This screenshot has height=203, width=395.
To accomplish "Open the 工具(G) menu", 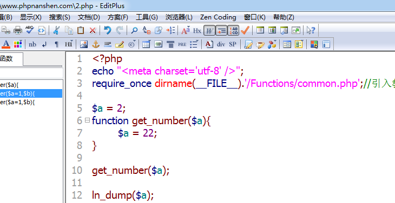I will [147, 17].
